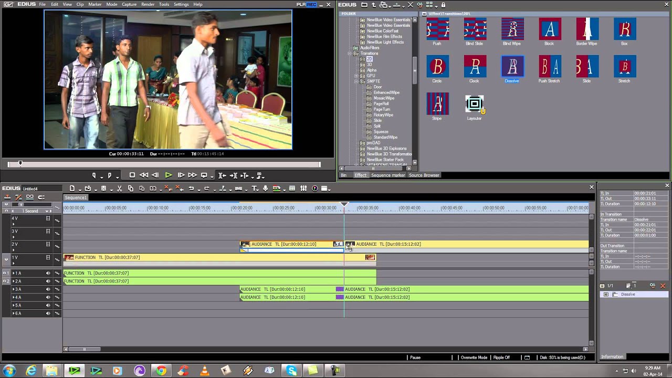
Task: Collapse the SMPTE folder in effect tree
Action: pos(356,81)
